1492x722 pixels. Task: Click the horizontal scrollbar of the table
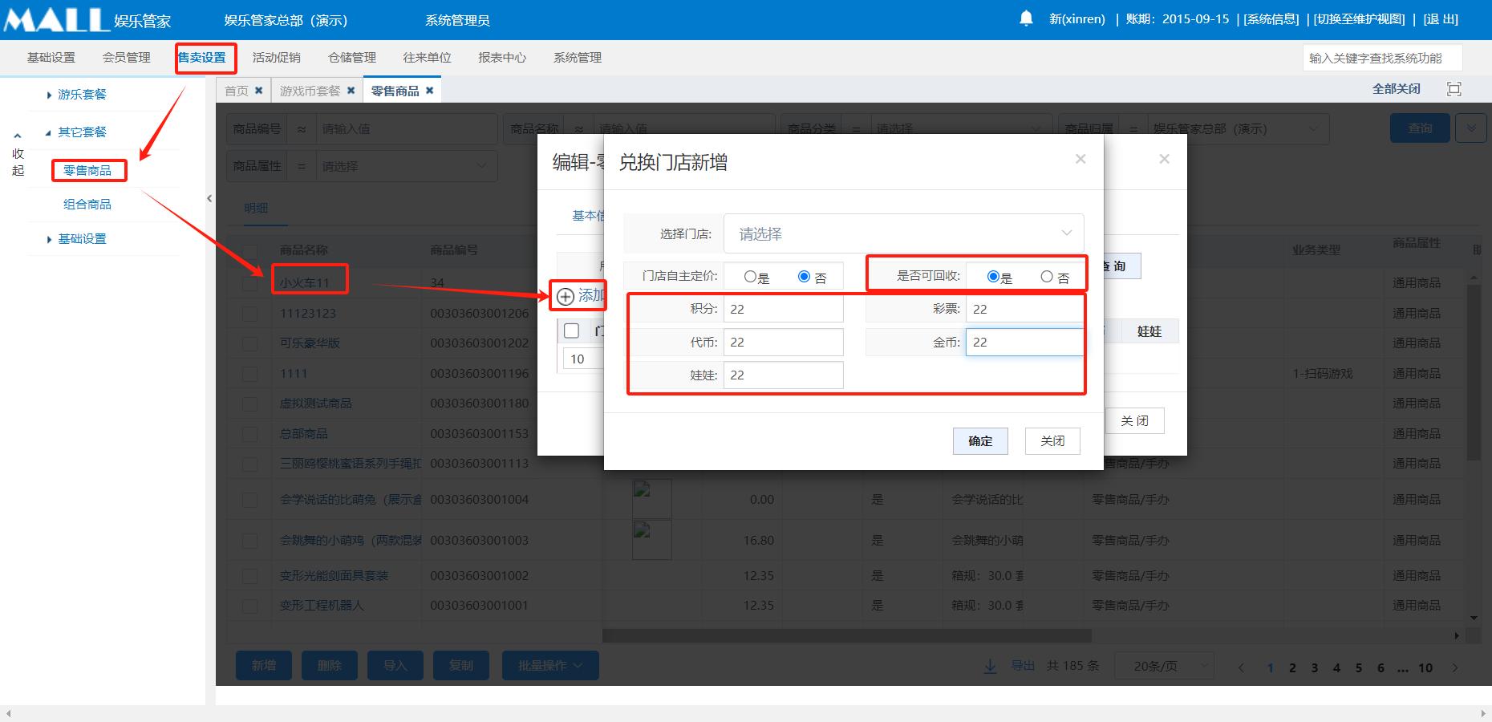[846, 635]
